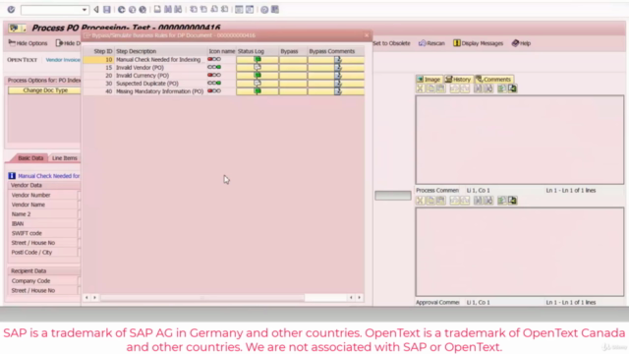This screenshot has width=629, height=354.
Task: Open the History tab
Action: [x=458, y=79]
